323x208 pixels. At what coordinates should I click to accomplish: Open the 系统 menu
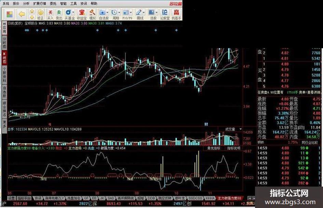coord(5,3)
